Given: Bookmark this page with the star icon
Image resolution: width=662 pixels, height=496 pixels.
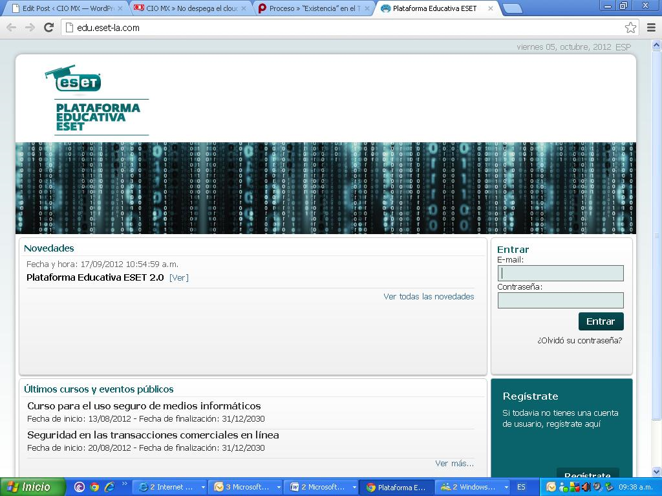Looking at the screenshot, I should [x=630, y=28].
